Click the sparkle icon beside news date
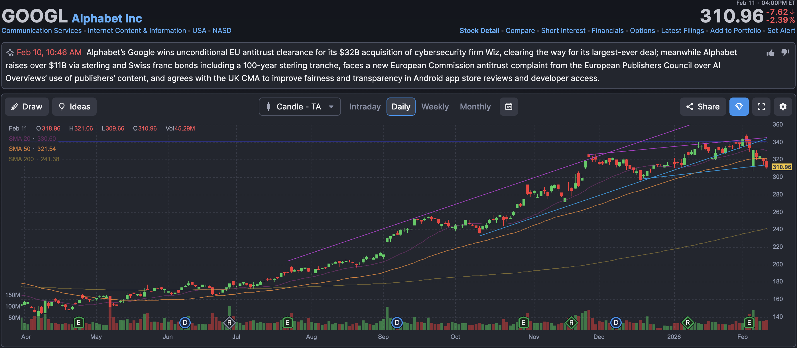This screenshot has height=348, width=797. (10, 52)
